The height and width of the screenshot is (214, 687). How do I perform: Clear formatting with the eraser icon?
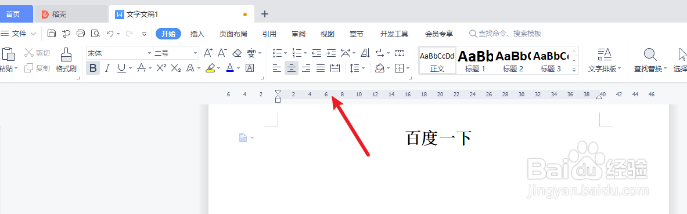(x=236, y=53)
